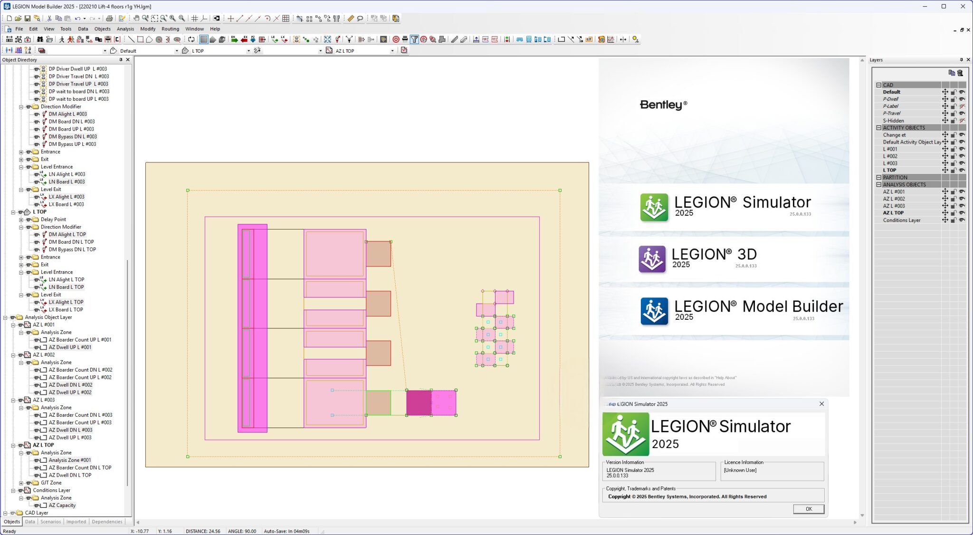Image resolution: width=973 pixels, height=535 pixels.
Task: Select the green Entrance arrow tool
Action: point(234,39)
